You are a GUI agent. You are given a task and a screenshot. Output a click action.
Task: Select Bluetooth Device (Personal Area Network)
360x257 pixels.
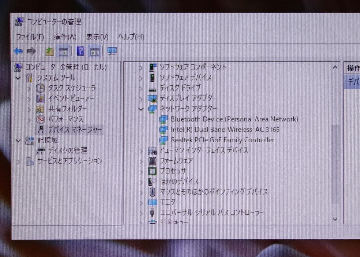[234, 119]
